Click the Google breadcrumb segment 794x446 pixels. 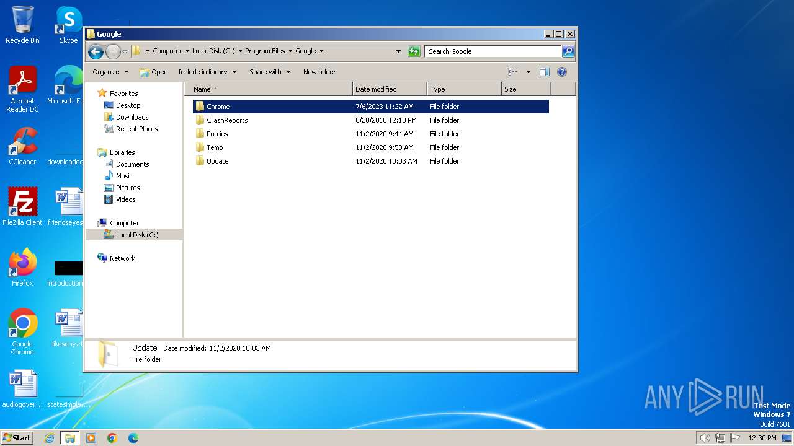[x=305, y=51]
